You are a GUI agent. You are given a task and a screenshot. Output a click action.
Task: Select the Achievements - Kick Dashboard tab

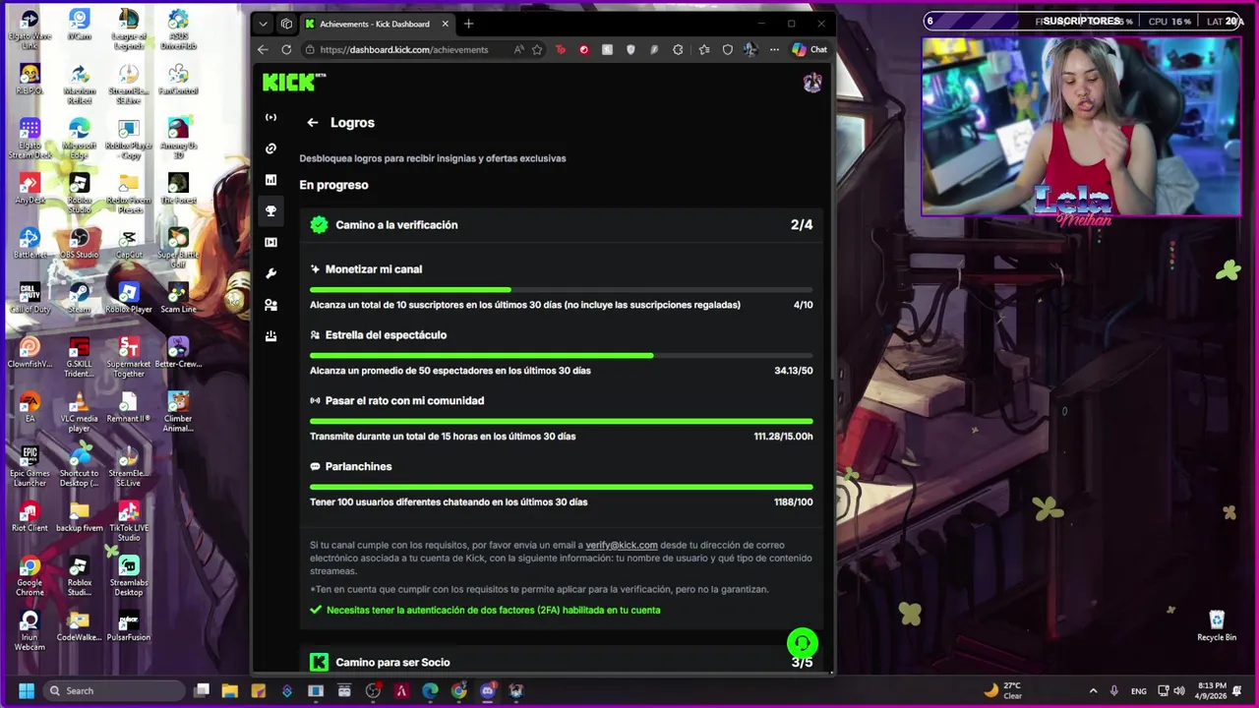click(x=374, y=24)
